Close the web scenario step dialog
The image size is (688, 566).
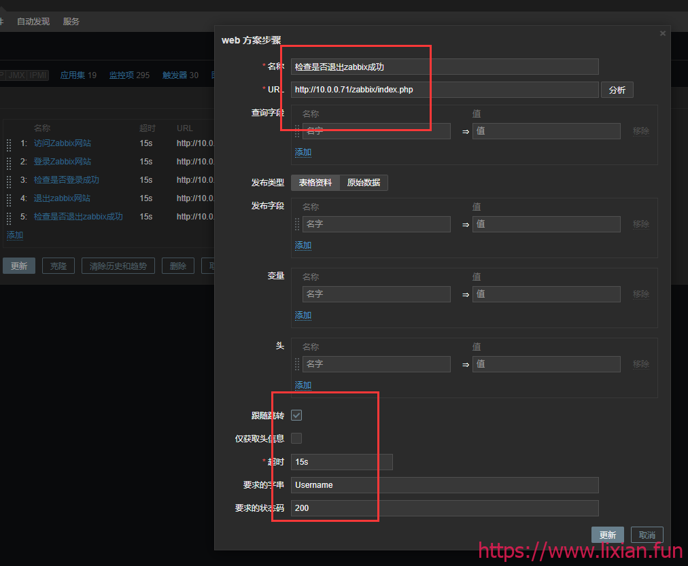tap(663, 33)
